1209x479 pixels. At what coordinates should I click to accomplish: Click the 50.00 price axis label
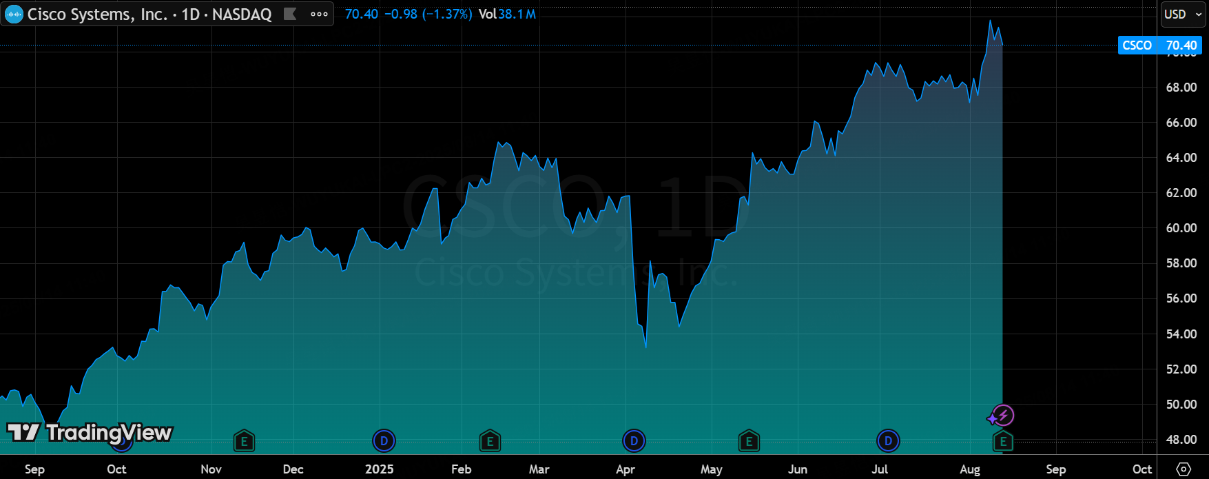coord(1181,405)
